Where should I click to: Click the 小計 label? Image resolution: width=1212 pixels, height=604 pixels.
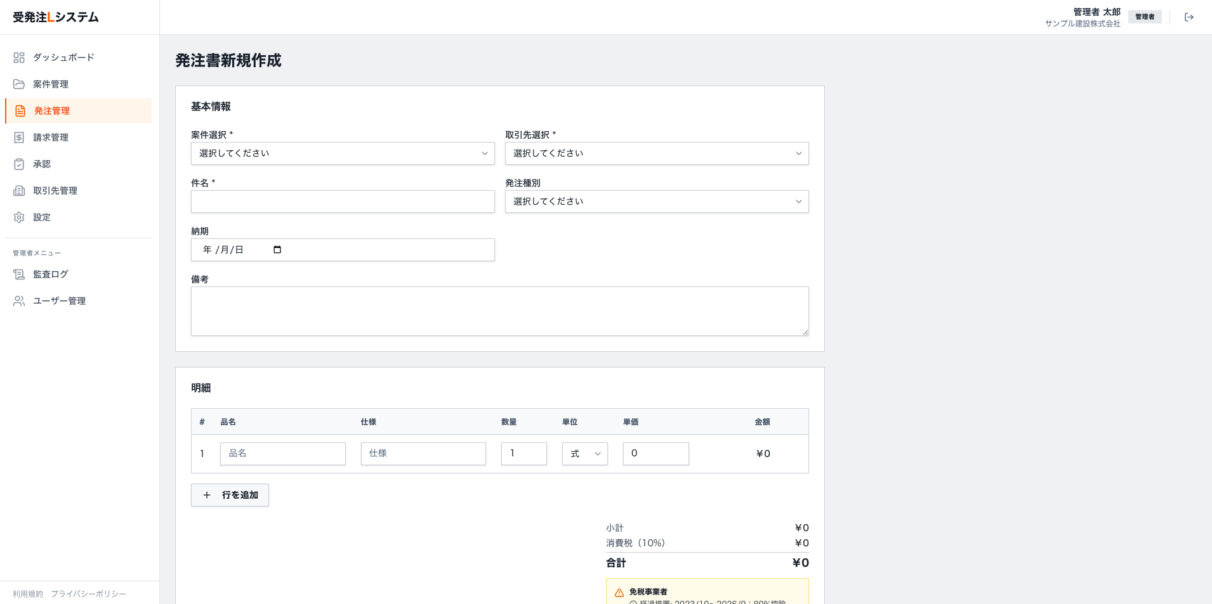tap(615, 528)
